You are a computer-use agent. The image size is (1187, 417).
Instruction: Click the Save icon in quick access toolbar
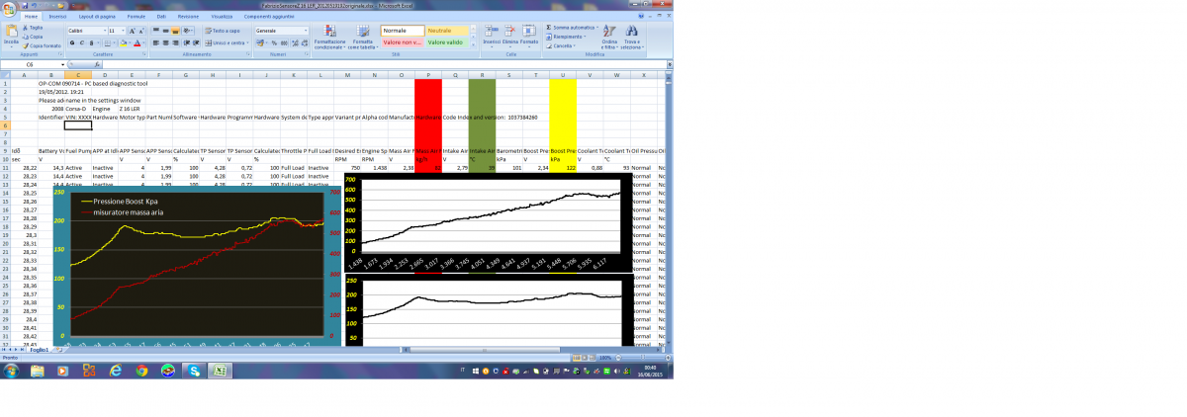pyautogui.click(x=23, y=5)
